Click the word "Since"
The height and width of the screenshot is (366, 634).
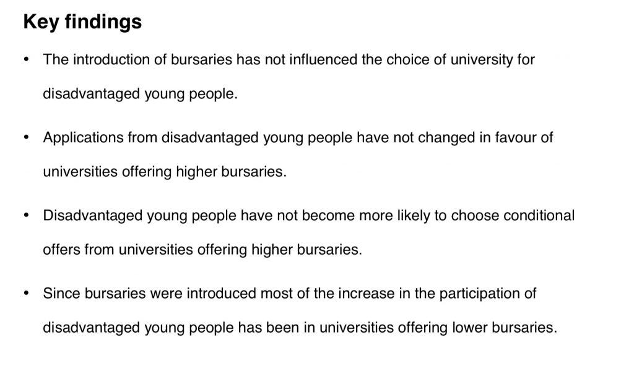click(x=62, y=293)
